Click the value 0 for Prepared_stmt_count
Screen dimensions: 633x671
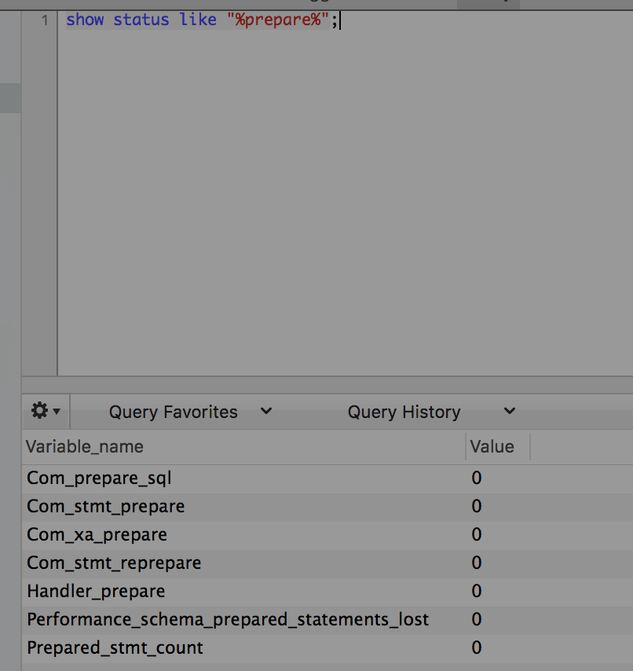(477, 647)
